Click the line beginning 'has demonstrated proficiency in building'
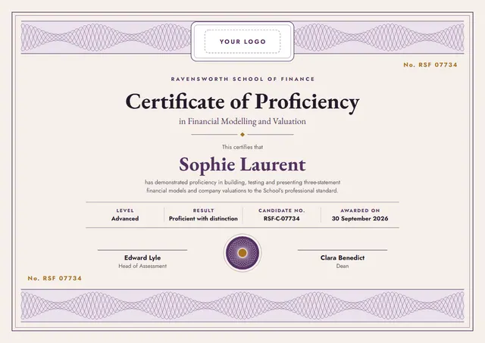The height and width of the screenshot is (343, 485). point(242,182)
